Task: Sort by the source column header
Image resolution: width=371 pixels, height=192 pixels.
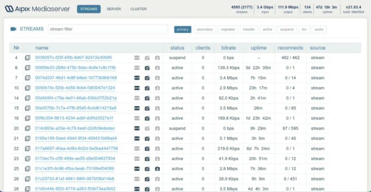Action: (x=317, y=48)
